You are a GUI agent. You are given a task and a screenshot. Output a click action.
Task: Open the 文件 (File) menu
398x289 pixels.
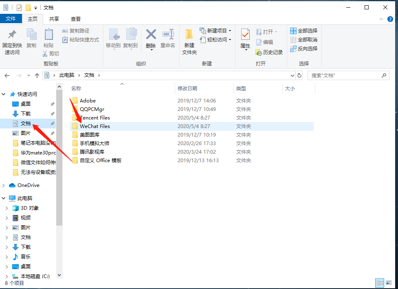pyautogui.click(x=11, y=18)
